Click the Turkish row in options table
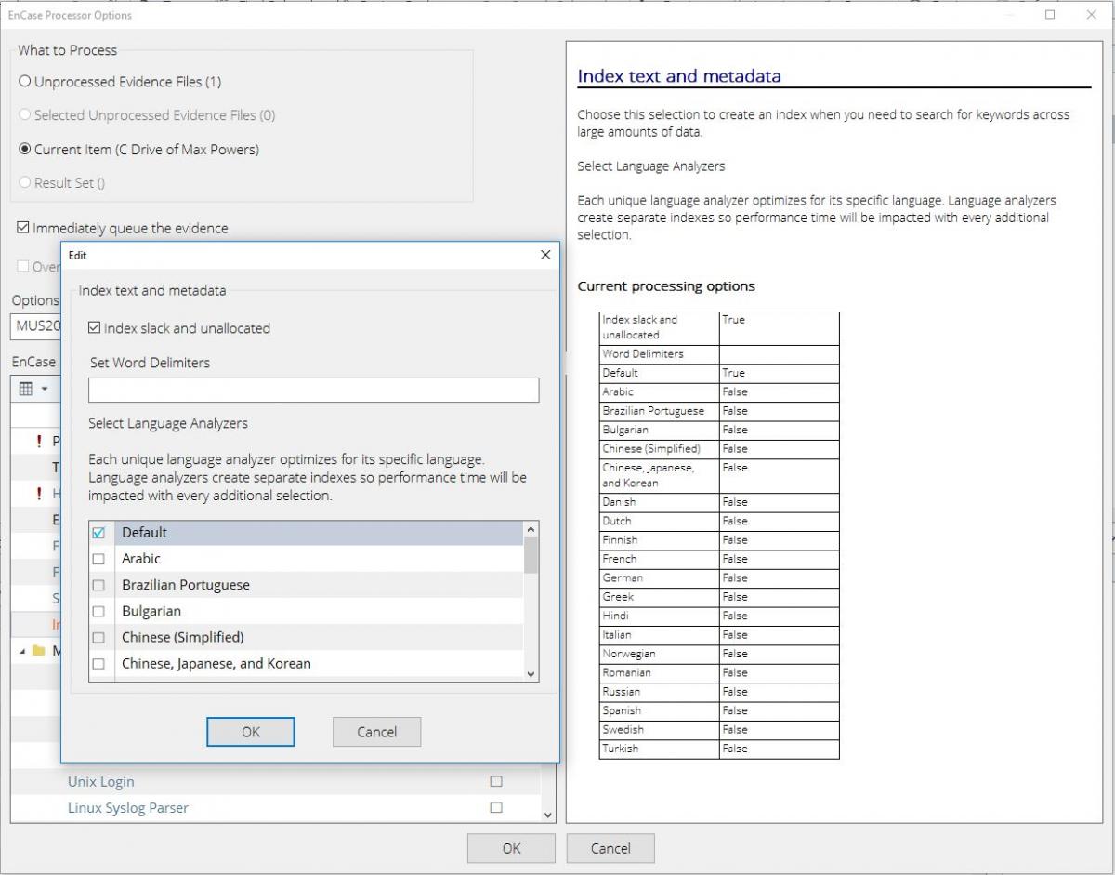Viewport: 1115px width, 875px height. (x=719, y=749)
